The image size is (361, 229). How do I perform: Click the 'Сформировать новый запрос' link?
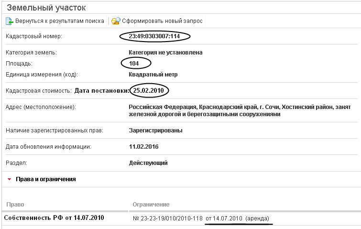coord(162,21)
